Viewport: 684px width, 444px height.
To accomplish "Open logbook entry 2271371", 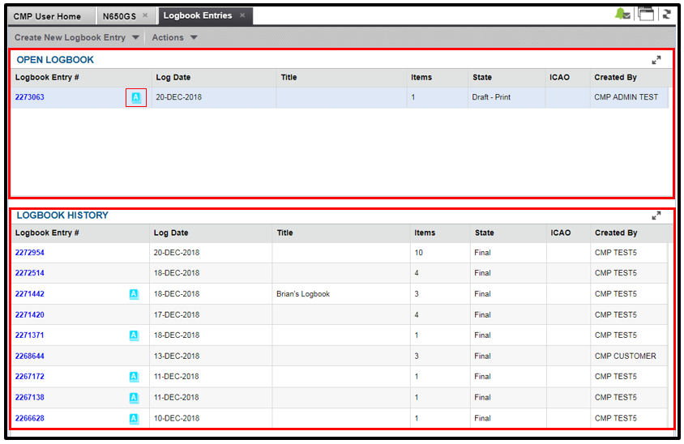I will tap(30, 335).
